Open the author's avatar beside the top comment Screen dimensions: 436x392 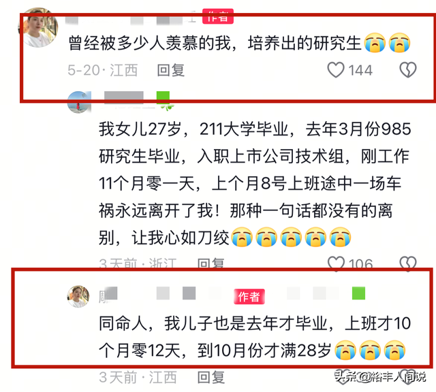[38, 27]
